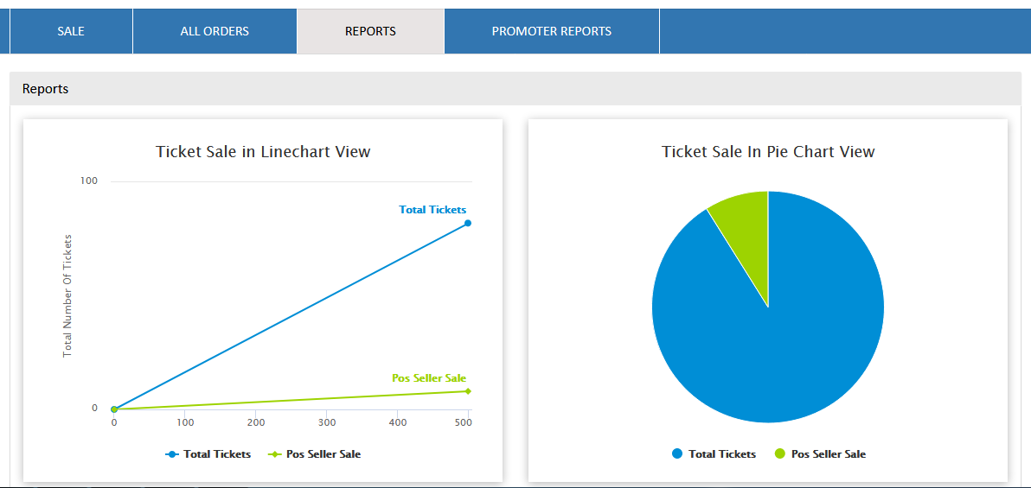Toggle Total Tickets series in line chart legend
Viewport: 1031px width, 488px height.
pos(208,454)
